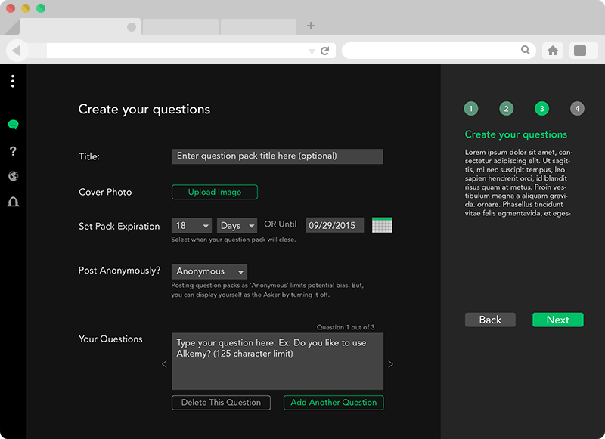Open the question mark help sidebar icon
Image resolution: width=605 pixels, height=439 pixels.
pos(13,151)
